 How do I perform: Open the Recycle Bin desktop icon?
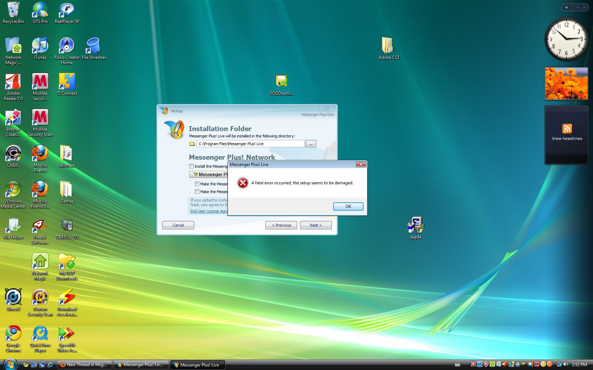coord(13,11)
